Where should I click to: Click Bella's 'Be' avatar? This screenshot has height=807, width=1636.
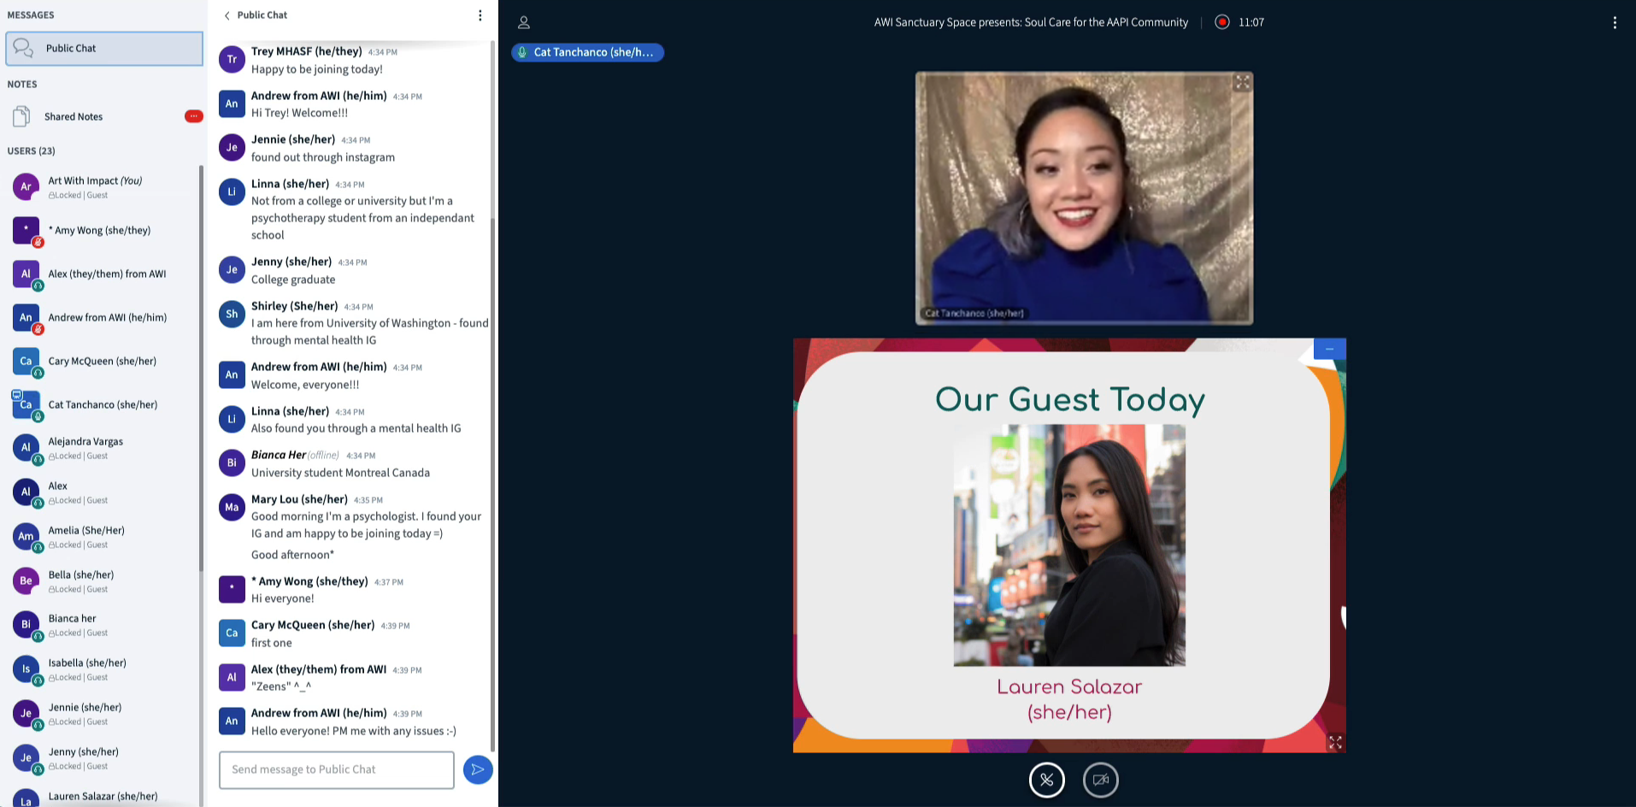(26, 580)
